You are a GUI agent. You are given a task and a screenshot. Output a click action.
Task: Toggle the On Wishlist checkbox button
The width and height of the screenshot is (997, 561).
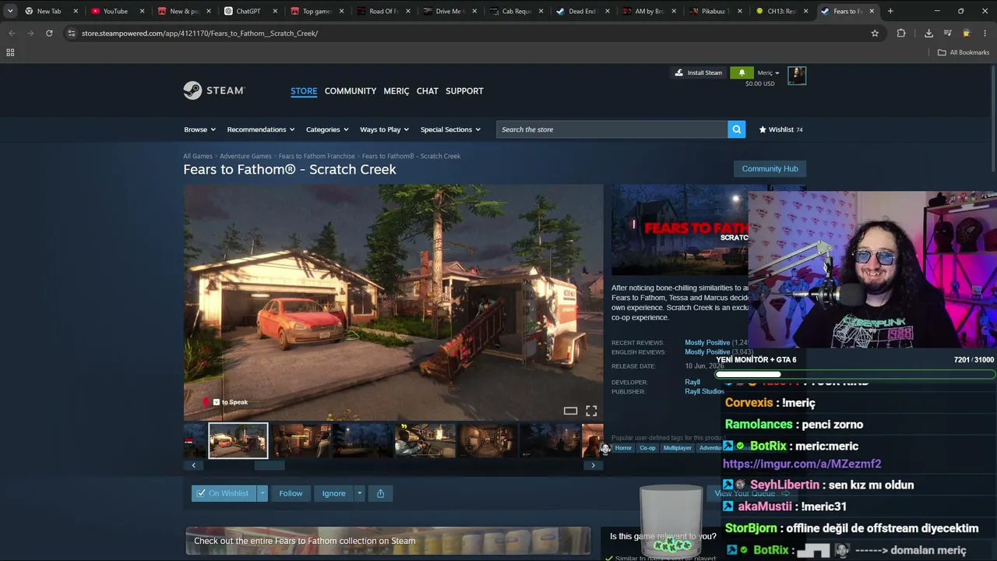[224, 493]
